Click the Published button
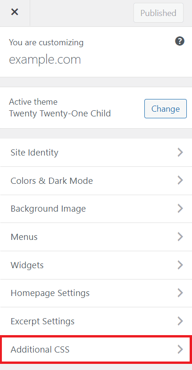 (x=159, y=13)
